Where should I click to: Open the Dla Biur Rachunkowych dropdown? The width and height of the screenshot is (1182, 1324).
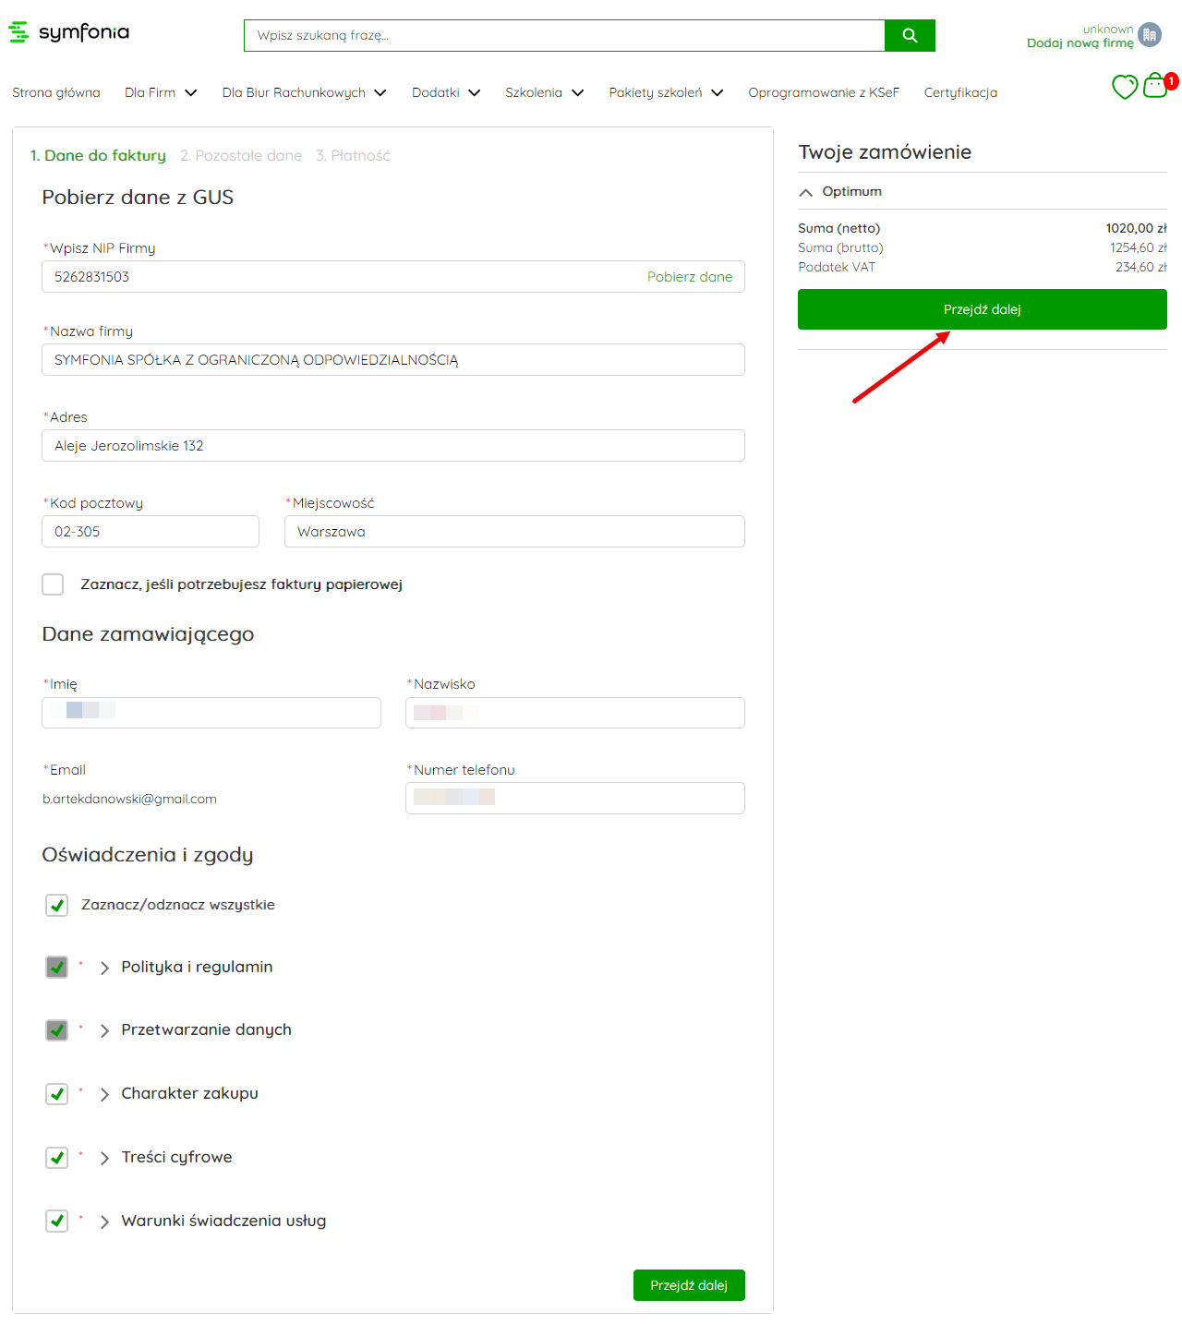click(304, 92)
